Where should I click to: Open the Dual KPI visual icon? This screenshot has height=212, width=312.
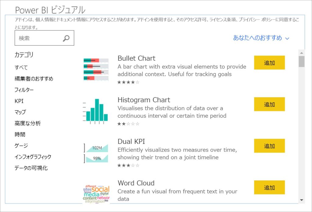(96, 153)
